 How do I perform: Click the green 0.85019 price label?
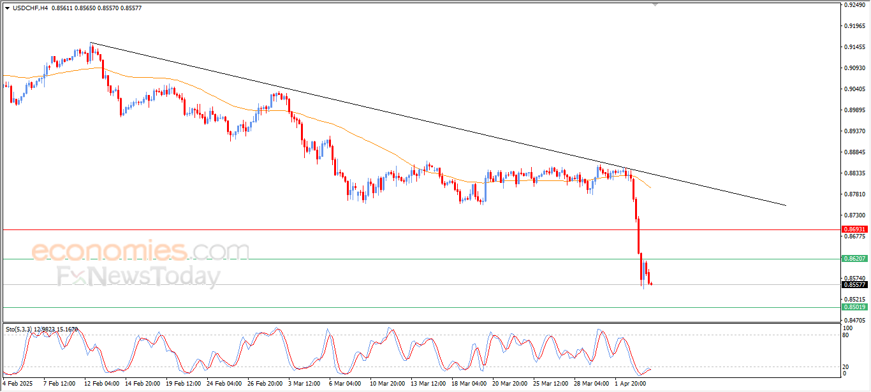tap(854, 307)
